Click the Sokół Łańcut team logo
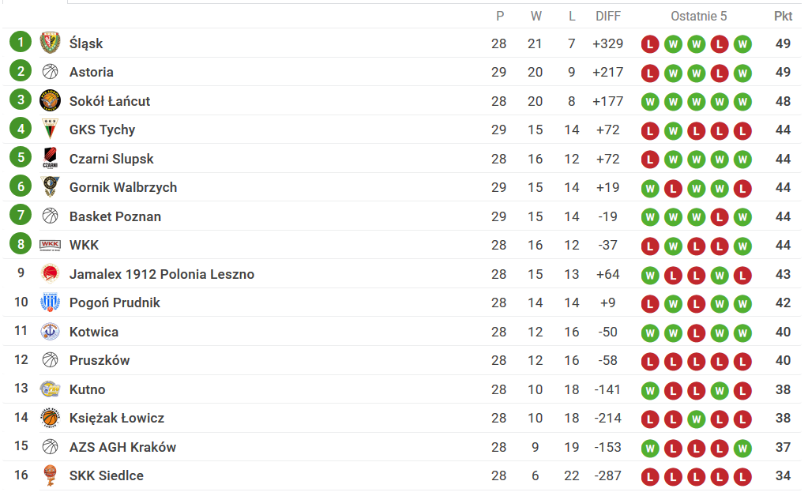The height and width of the screenshot is (496, 808). click(x=50, y=100)
